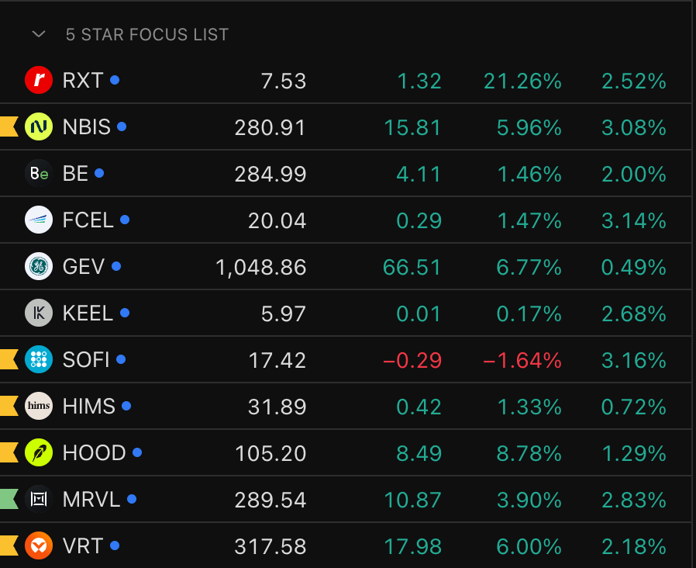Select the RXT ticker symbol
The image size is (696, 568).
(x=83, y=81)
